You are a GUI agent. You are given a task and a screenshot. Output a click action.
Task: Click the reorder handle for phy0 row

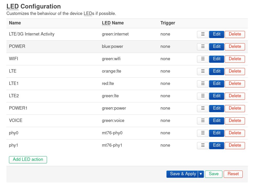203,133
